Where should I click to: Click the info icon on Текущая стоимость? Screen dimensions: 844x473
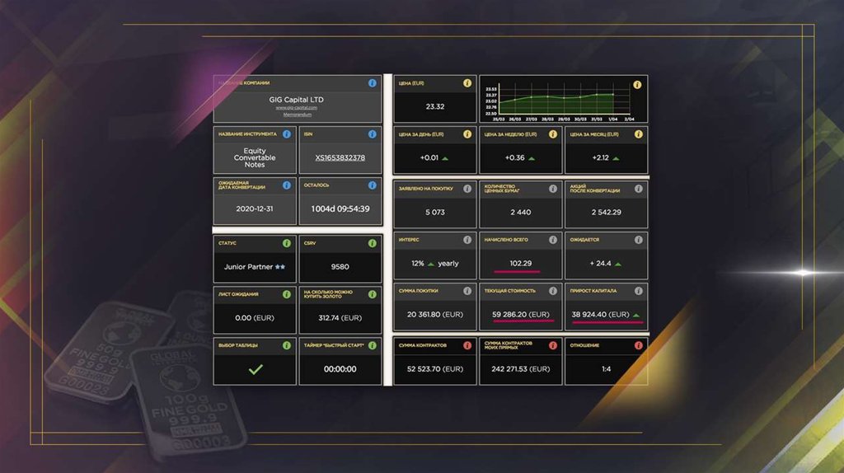pyautogui.click(x=553, y=291)
